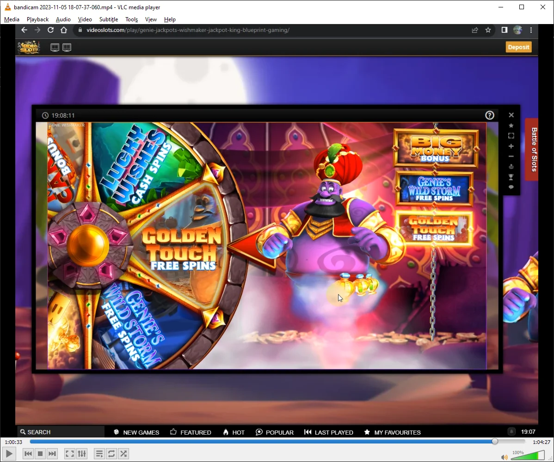This screenshot has width=554, height=462.
Task: Shrink game window with minus icon
Action: (x=511, y=156)
